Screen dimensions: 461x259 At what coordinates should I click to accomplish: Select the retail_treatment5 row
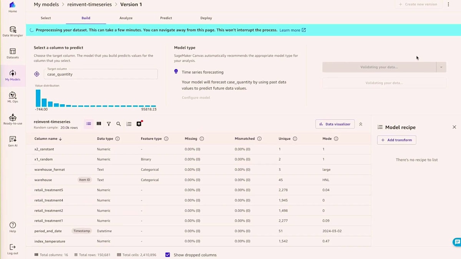199,190
